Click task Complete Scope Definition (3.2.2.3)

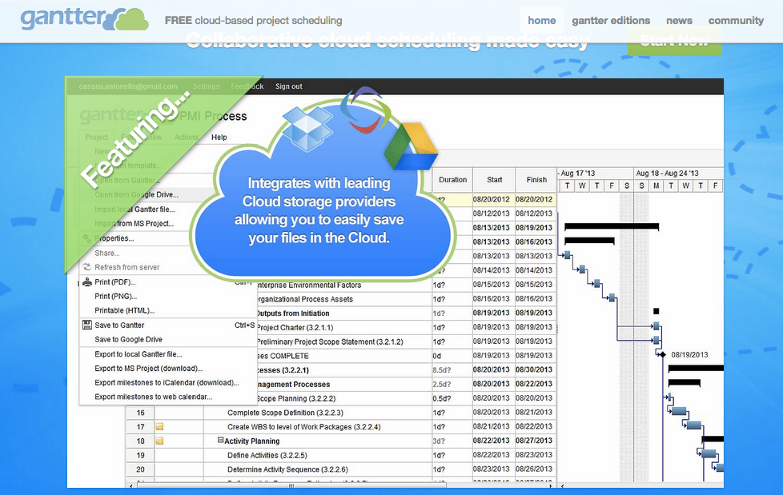tap(285, 413)
